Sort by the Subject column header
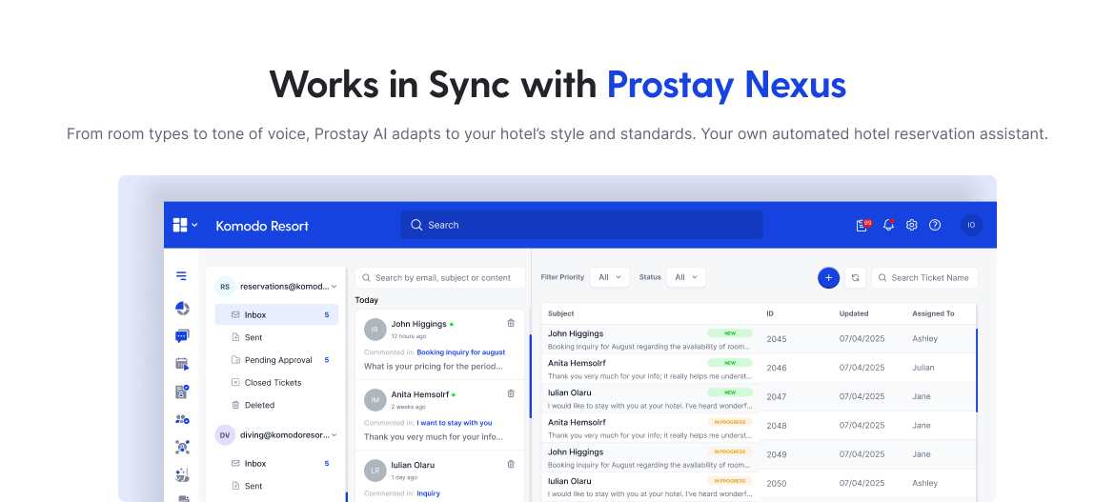 click(561, 313)
